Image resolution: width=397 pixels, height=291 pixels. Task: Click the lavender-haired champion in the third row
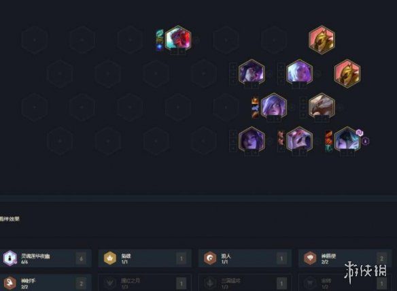(274, 107)
